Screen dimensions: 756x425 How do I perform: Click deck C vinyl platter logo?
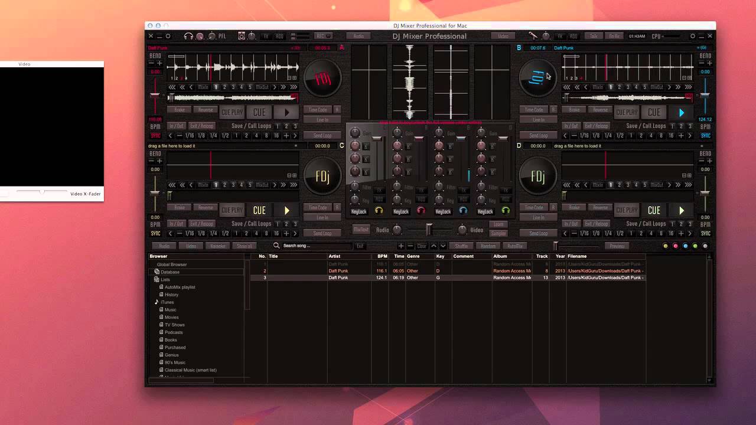click(322, 176)
